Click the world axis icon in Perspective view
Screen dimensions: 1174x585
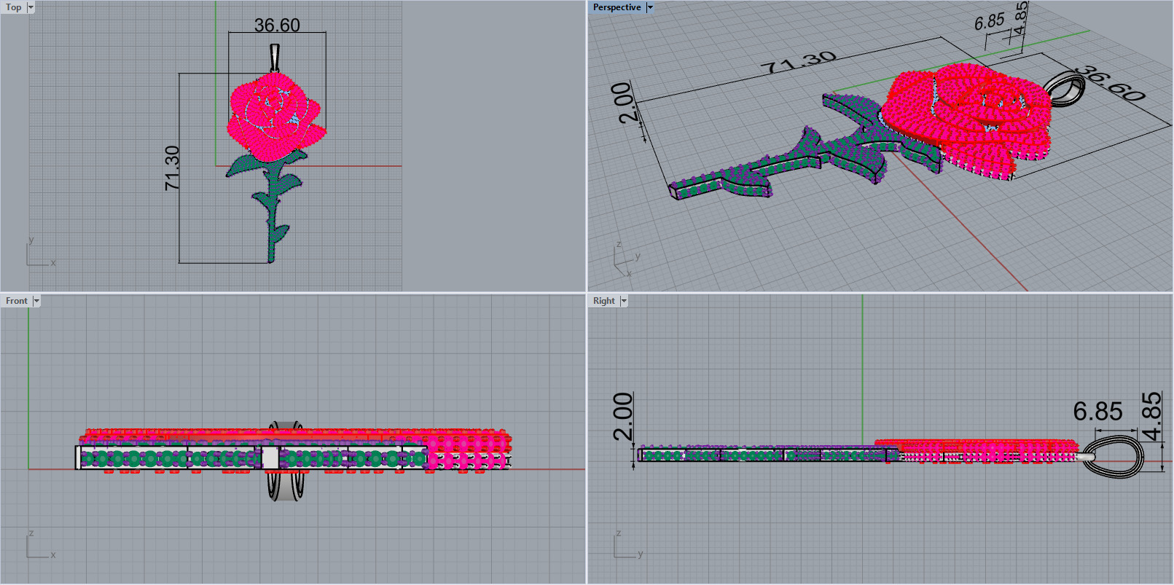(x=627, y=259)
